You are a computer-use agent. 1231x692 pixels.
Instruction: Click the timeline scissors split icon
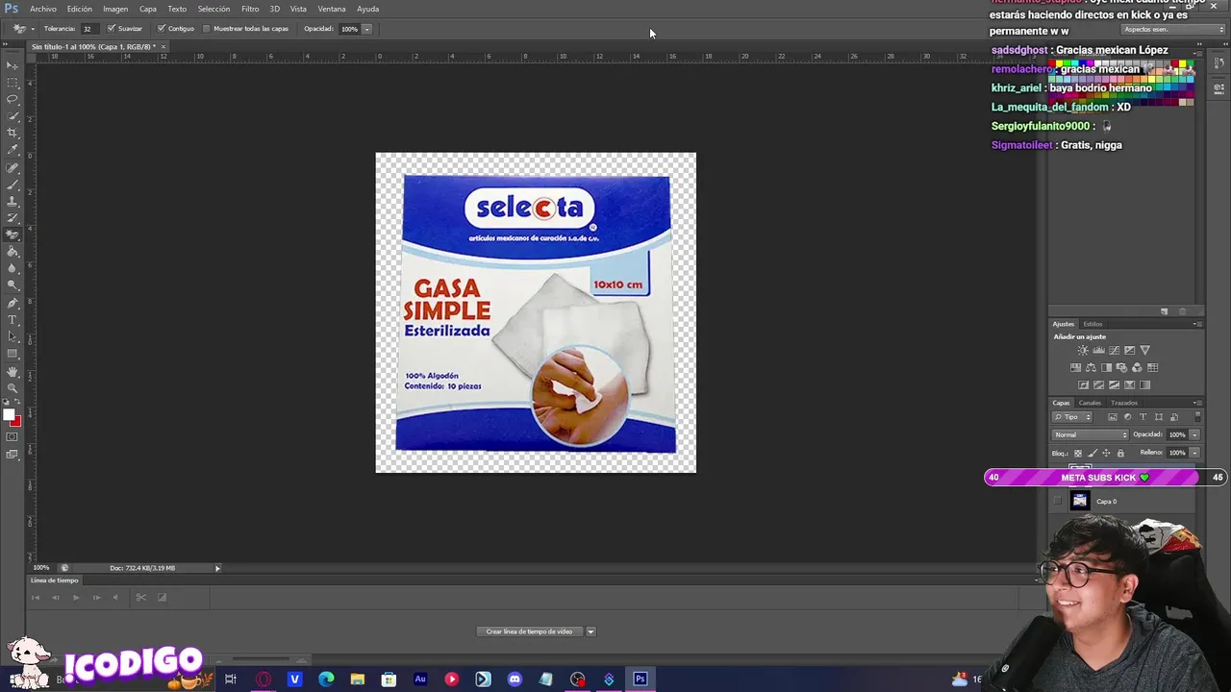pos(140,597)
